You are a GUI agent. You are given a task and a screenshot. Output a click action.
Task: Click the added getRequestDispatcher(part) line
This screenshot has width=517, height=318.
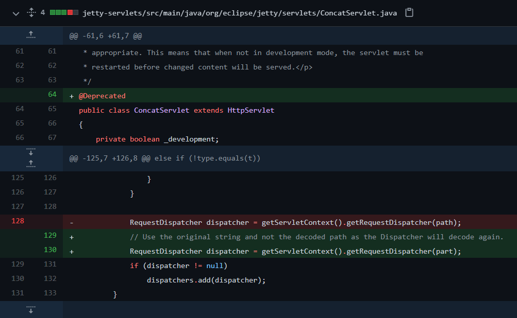click(x=295, y=252)
